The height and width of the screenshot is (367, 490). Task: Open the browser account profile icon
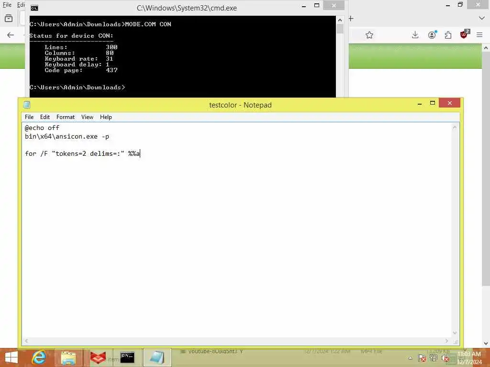point(432,35)
